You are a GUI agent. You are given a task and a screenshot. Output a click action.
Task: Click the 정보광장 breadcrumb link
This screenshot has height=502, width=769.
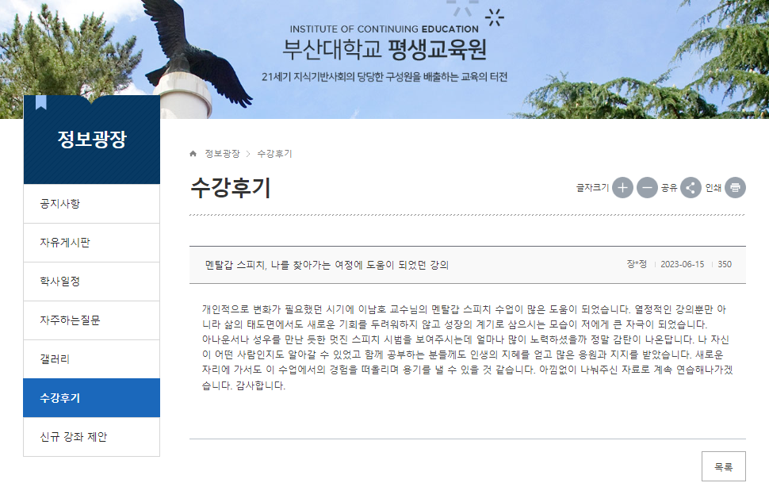222,153
